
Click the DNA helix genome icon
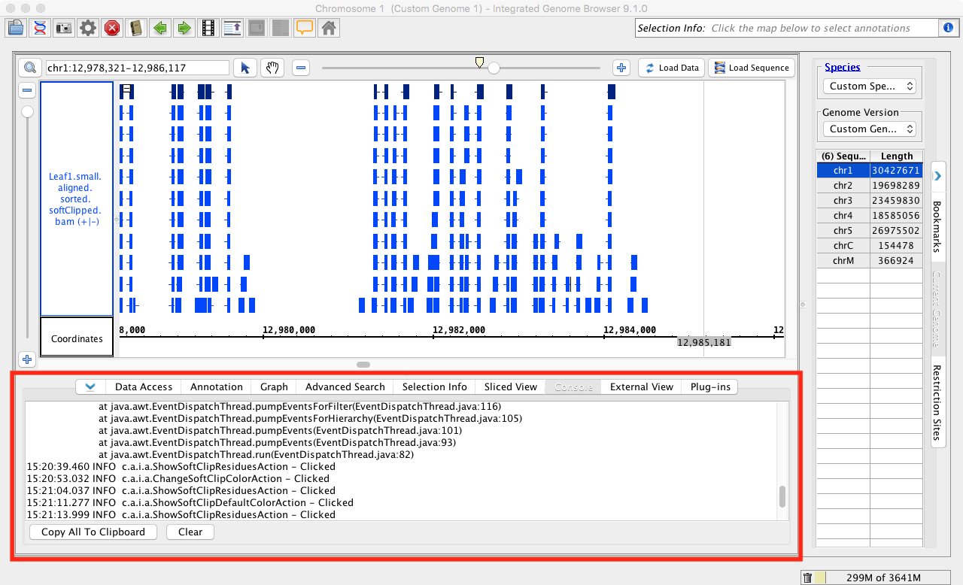click(40, 29)
